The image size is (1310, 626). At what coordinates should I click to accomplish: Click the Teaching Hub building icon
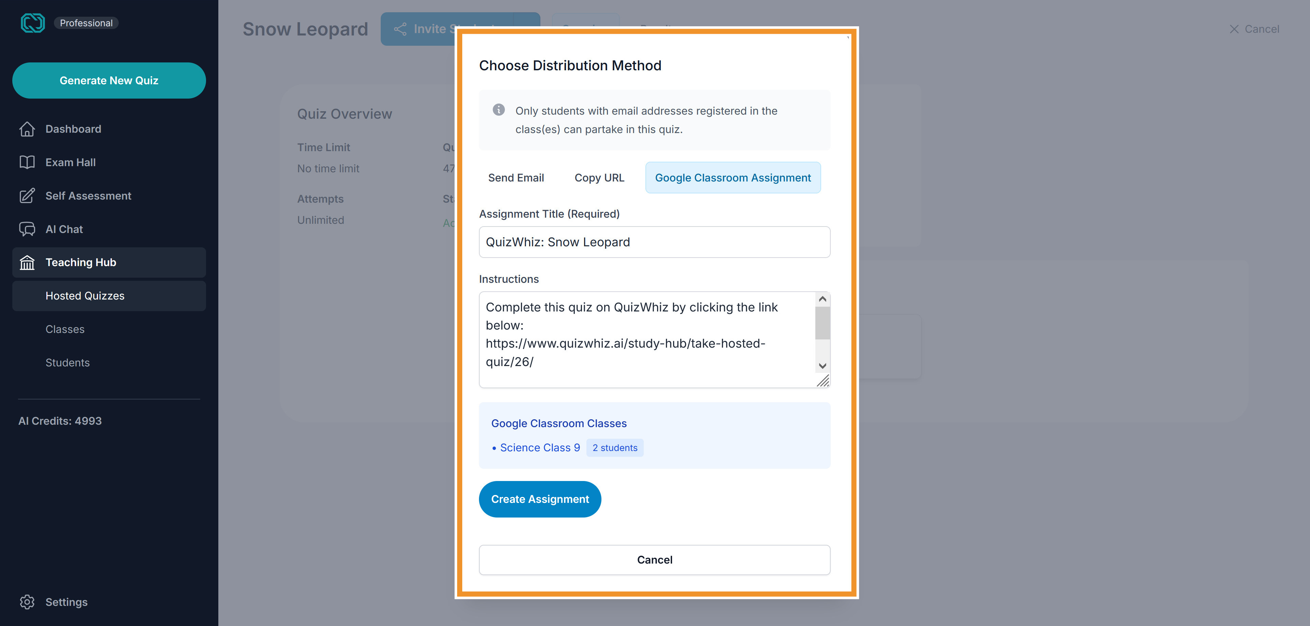[x=27, y=262]
